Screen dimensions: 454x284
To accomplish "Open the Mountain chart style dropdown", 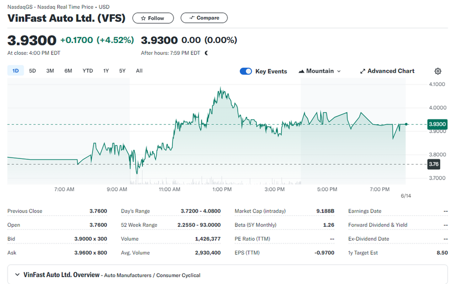I will 320,71.
